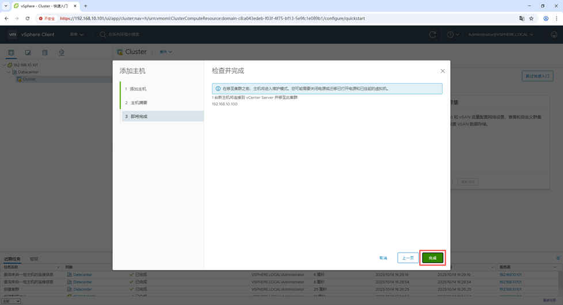Image resolution: width=563 pixels, height=305 pixels.
Task: Open the 菜单 dropdown in header
Action: (x=77, y=35)
